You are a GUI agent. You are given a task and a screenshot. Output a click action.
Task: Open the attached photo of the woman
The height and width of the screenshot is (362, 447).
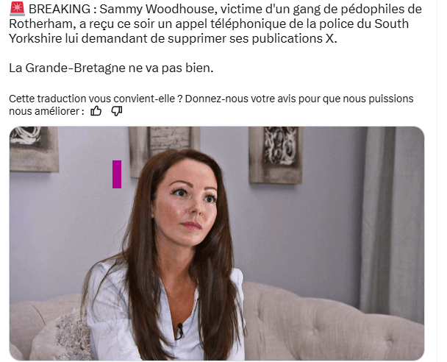217,244
